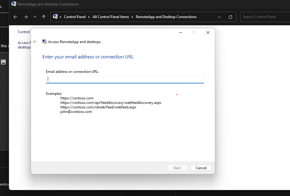Click the maximize box of the wizard
The width and height of the screenshot is (290, 196).
[194, 33]
